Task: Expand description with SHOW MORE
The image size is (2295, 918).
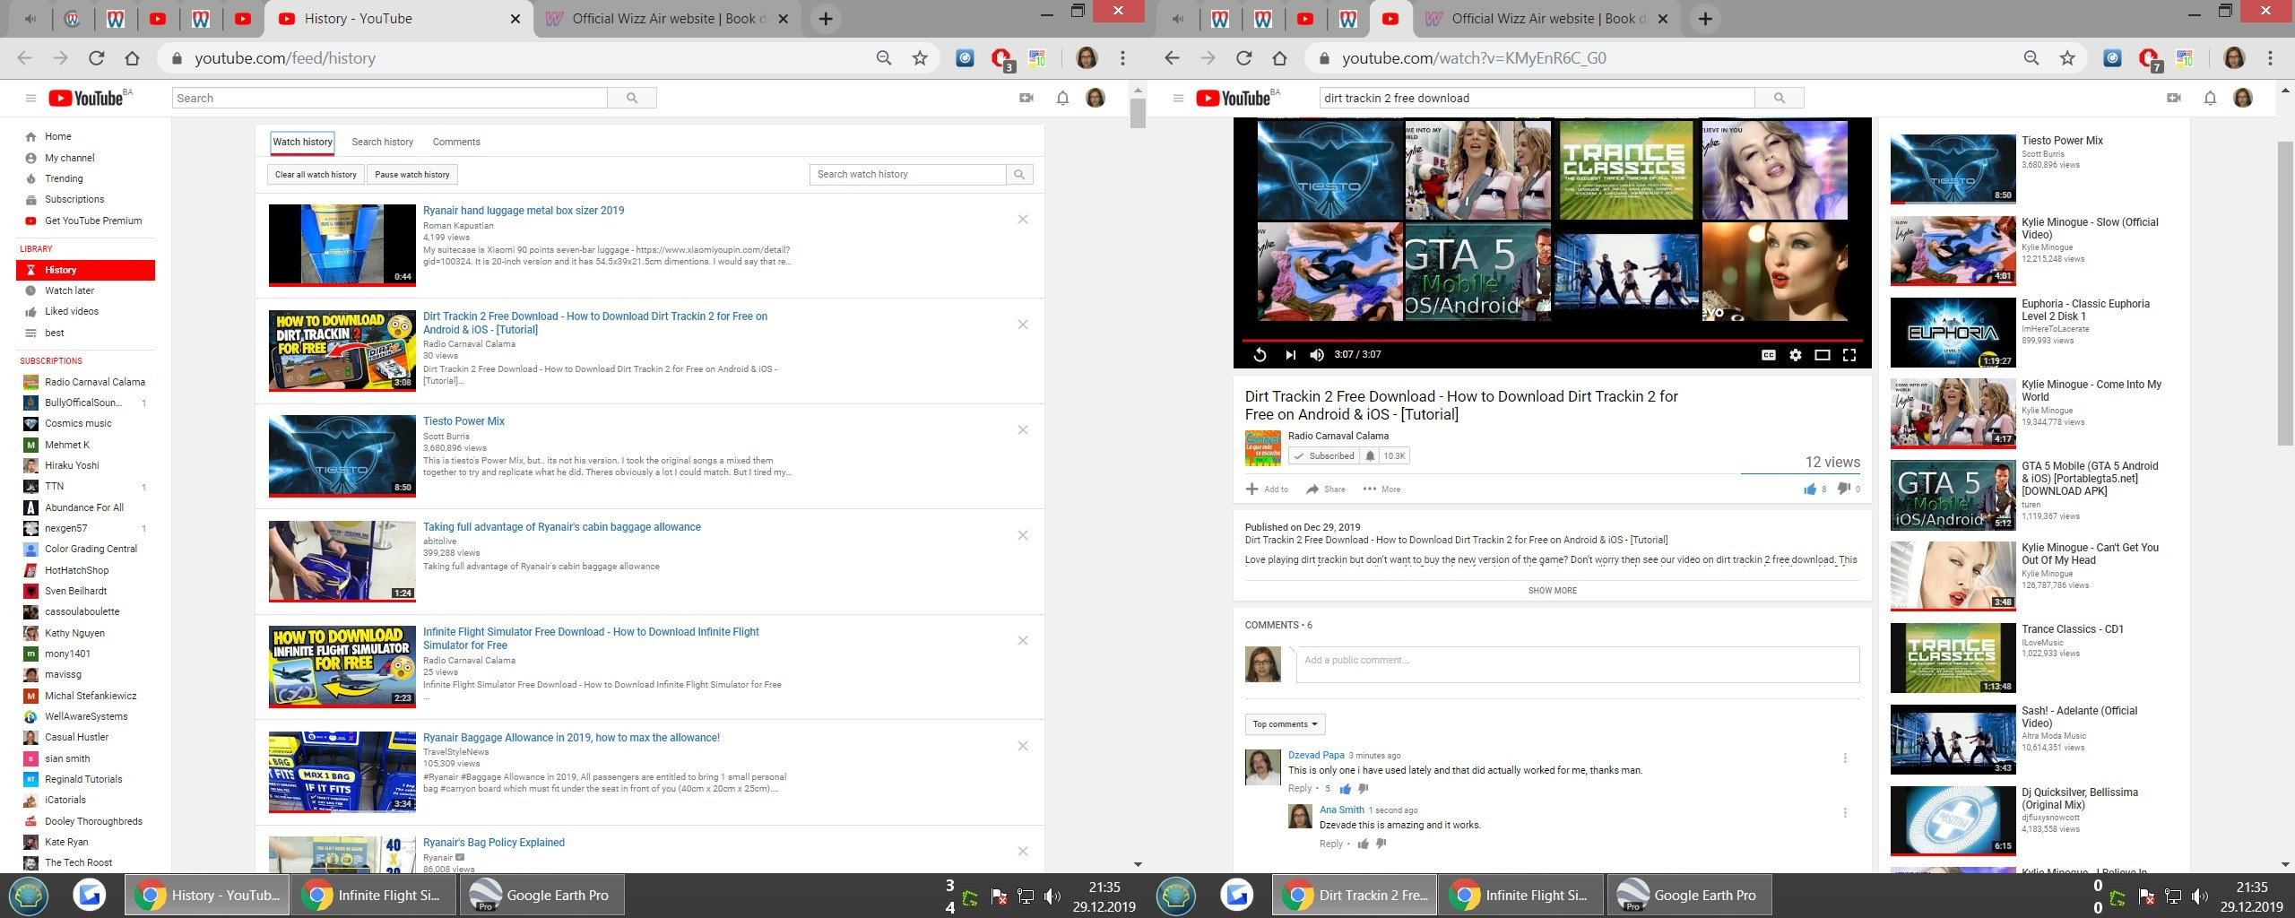Action: (1552, 591)
